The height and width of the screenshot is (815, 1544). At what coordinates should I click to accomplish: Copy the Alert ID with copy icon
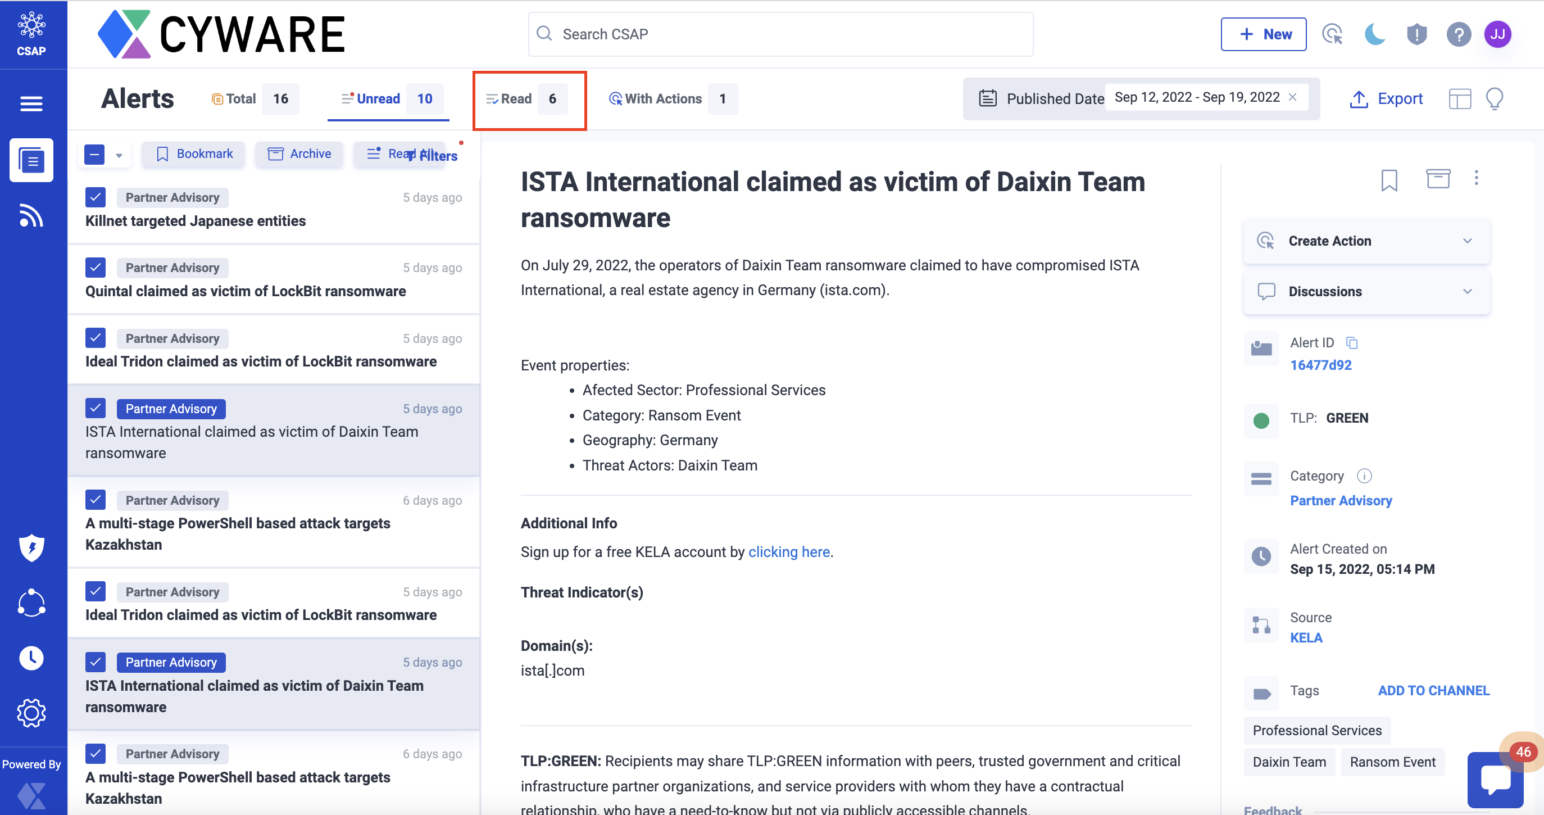(1352, 342)
